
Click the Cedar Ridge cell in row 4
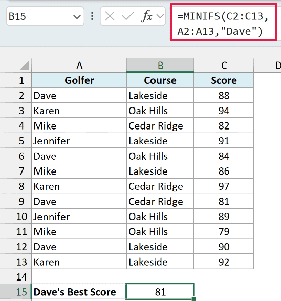[x=160, y=126]
